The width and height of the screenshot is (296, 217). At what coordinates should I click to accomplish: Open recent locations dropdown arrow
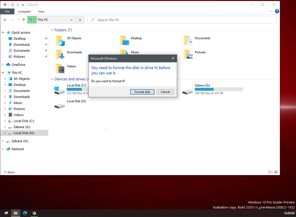(x=18, y=20)
